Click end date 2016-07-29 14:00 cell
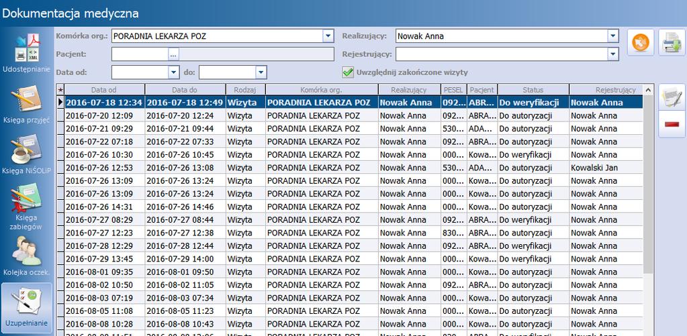 tap(185, 259)
